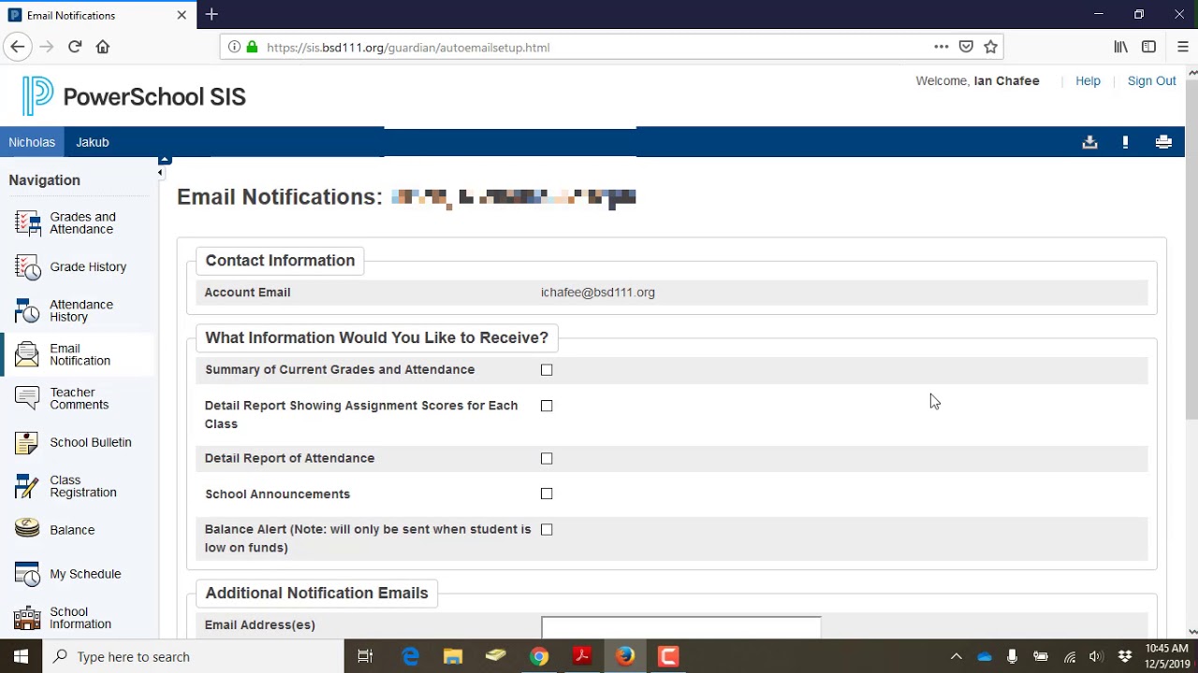Open Firefox library icon
This screenshot has height=673, width=1198.
coord(1120,47)
